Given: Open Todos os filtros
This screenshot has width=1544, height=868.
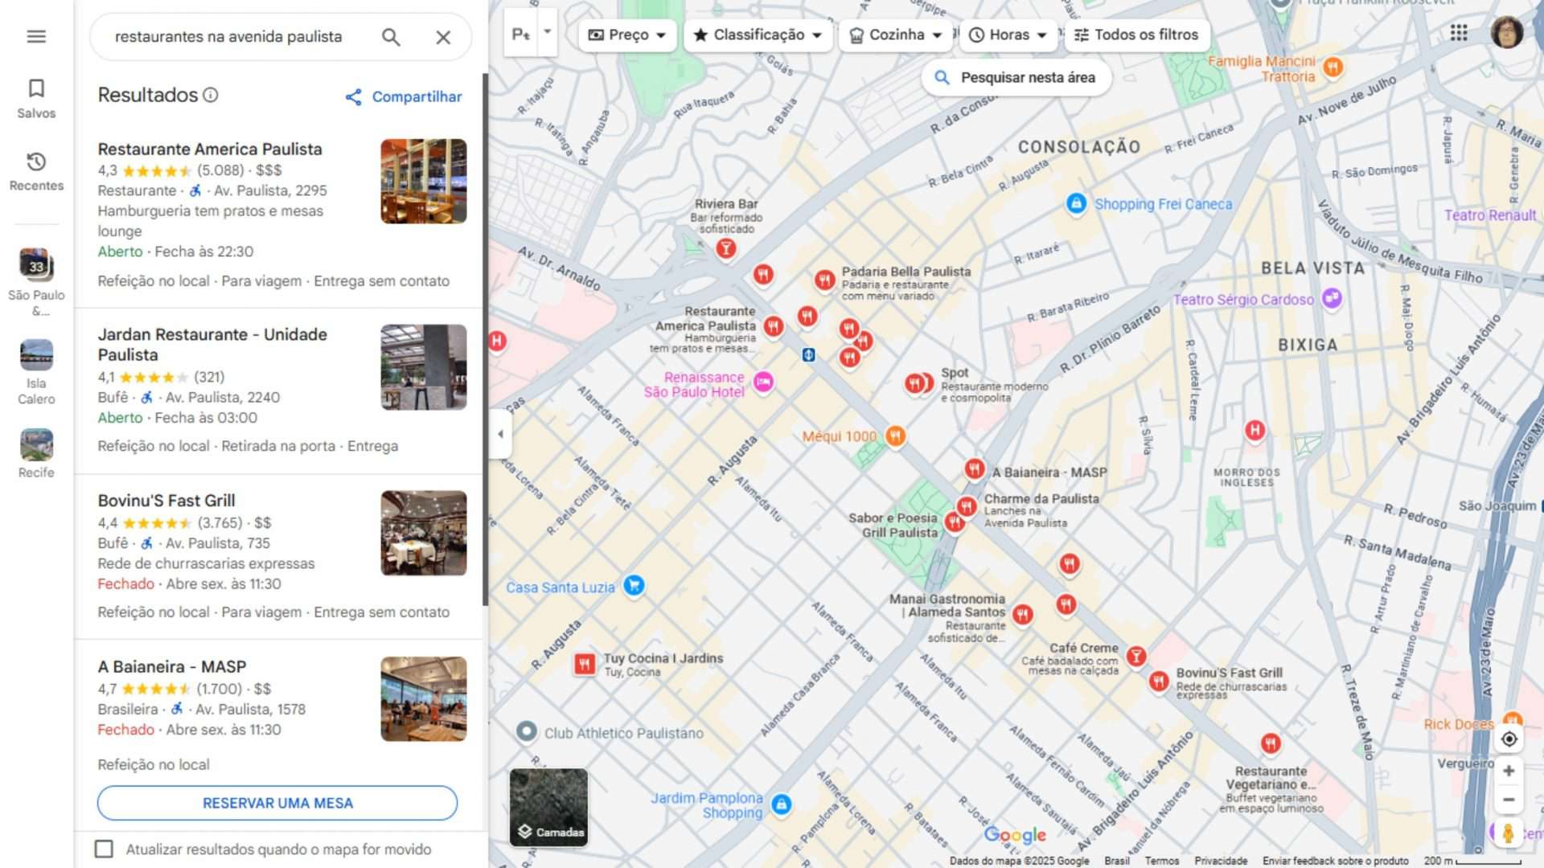Looking at the screenshot, I should tap(1137, 35).
